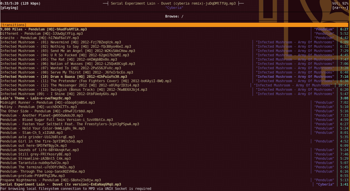Select Infected Mushroom (06) Nation of Wusses

174,64
